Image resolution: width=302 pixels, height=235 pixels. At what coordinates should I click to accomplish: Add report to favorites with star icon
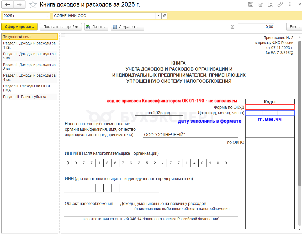click(x=33, y=5)
